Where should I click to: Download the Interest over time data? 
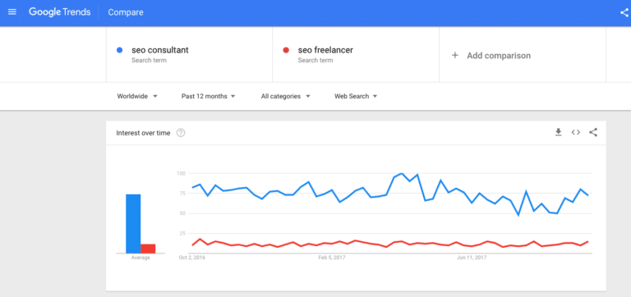tap(558, 132)
